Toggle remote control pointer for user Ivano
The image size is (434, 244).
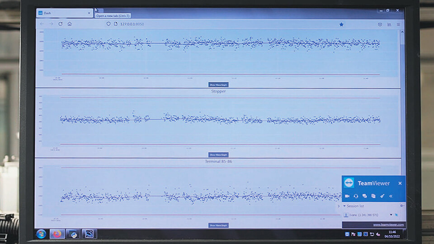[x=396, y=215]
